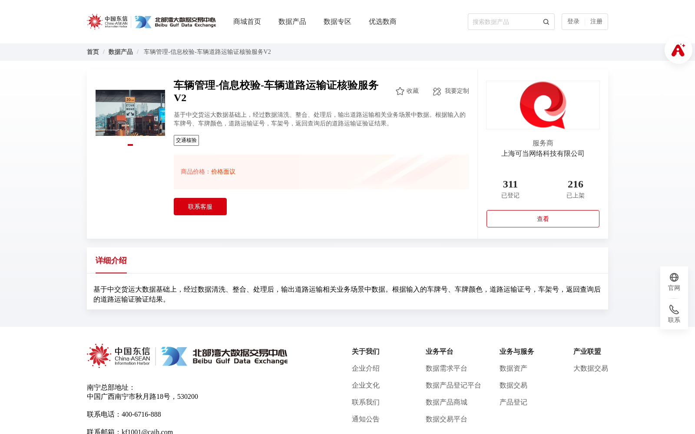
Task: Open the 优选数商 menu item
Action: pos(383,22)
